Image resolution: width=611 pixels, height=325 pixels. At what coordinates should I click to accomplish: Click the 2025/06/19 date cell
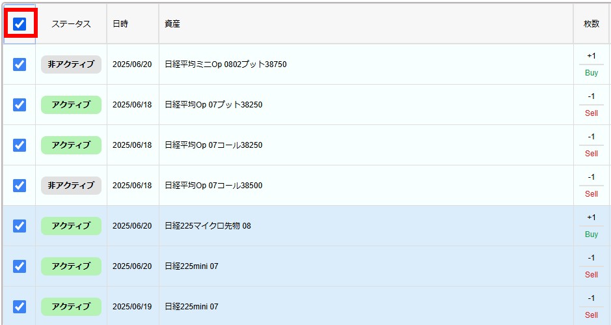[x=132, y=307]
